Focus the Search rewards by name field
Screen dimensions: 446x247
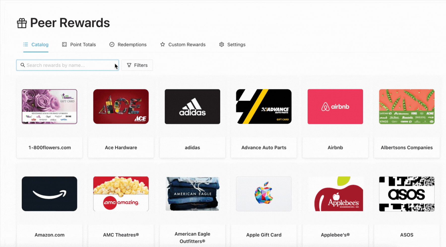(x=68, y=65)
